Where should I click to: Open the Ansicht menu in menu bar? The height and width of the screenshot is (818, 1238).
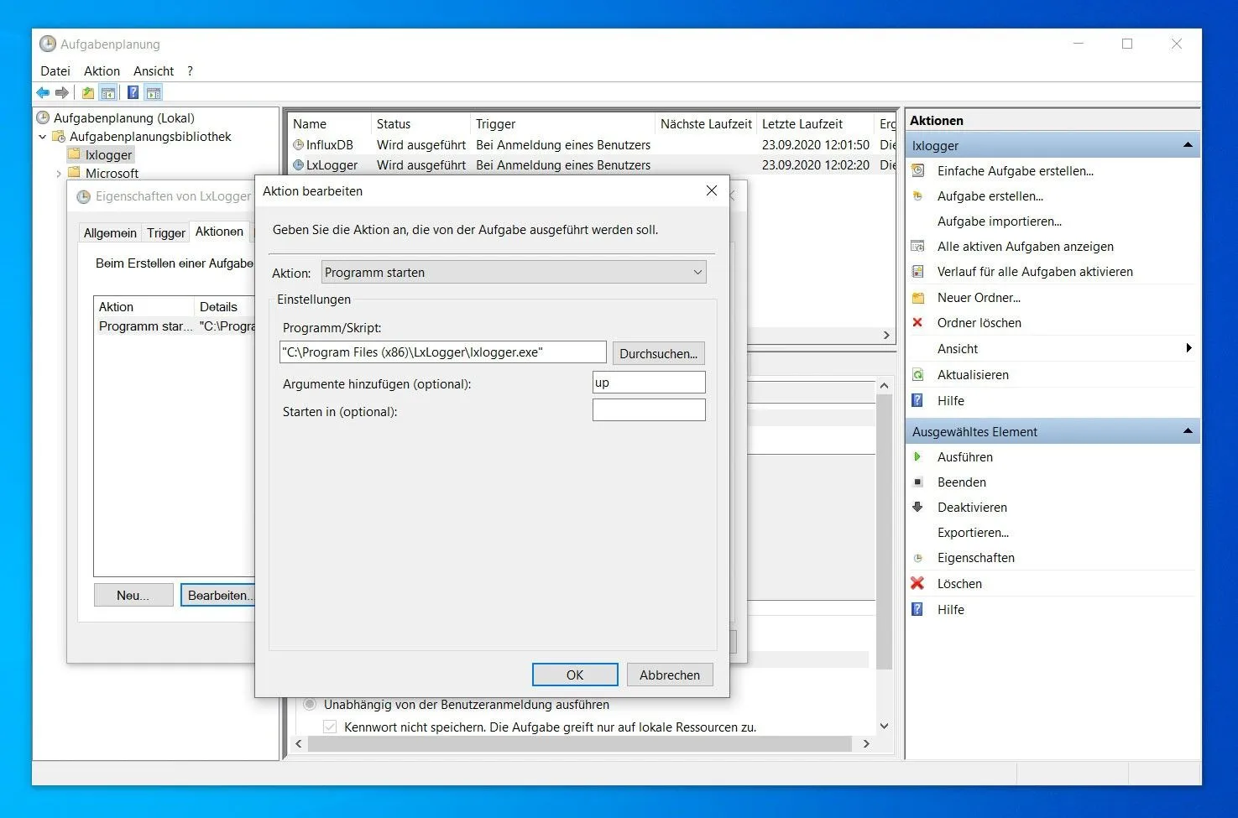click(x=154, y=70)
